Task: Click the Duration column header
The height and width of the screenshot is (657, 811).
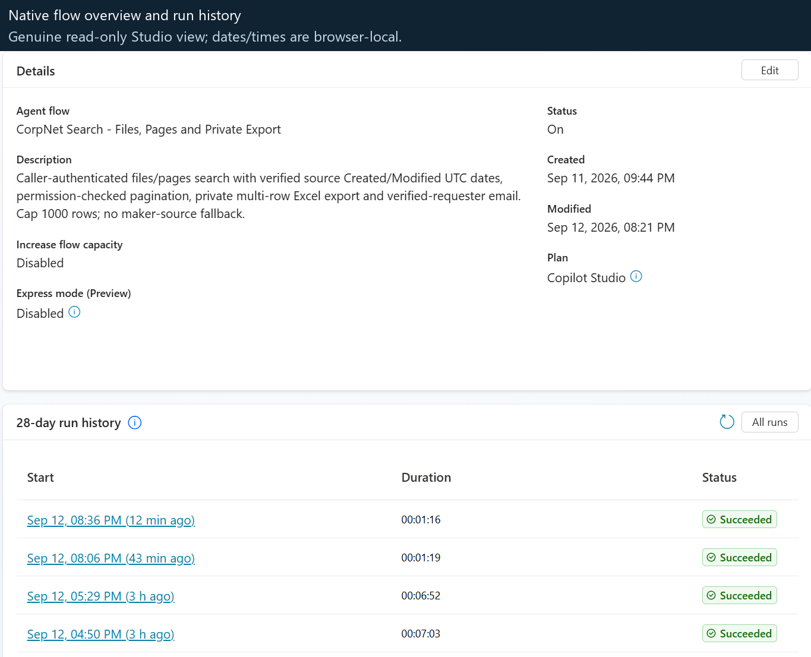Action: pos(426,478)
